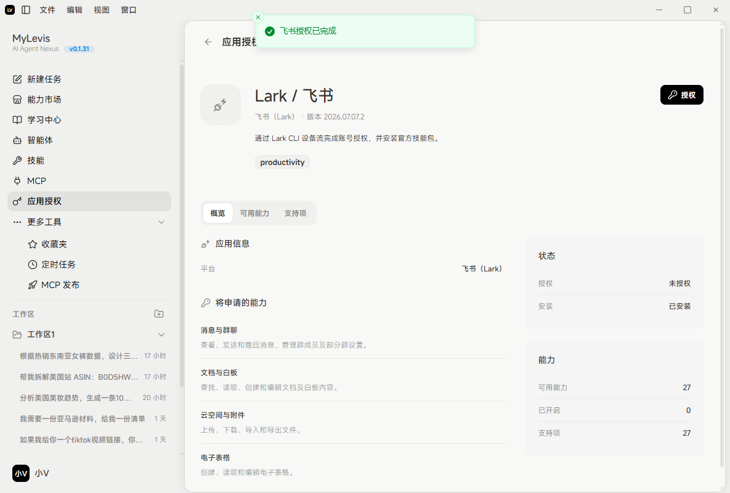
Task: Open the 窗口 menu
Action: [129, 10]
